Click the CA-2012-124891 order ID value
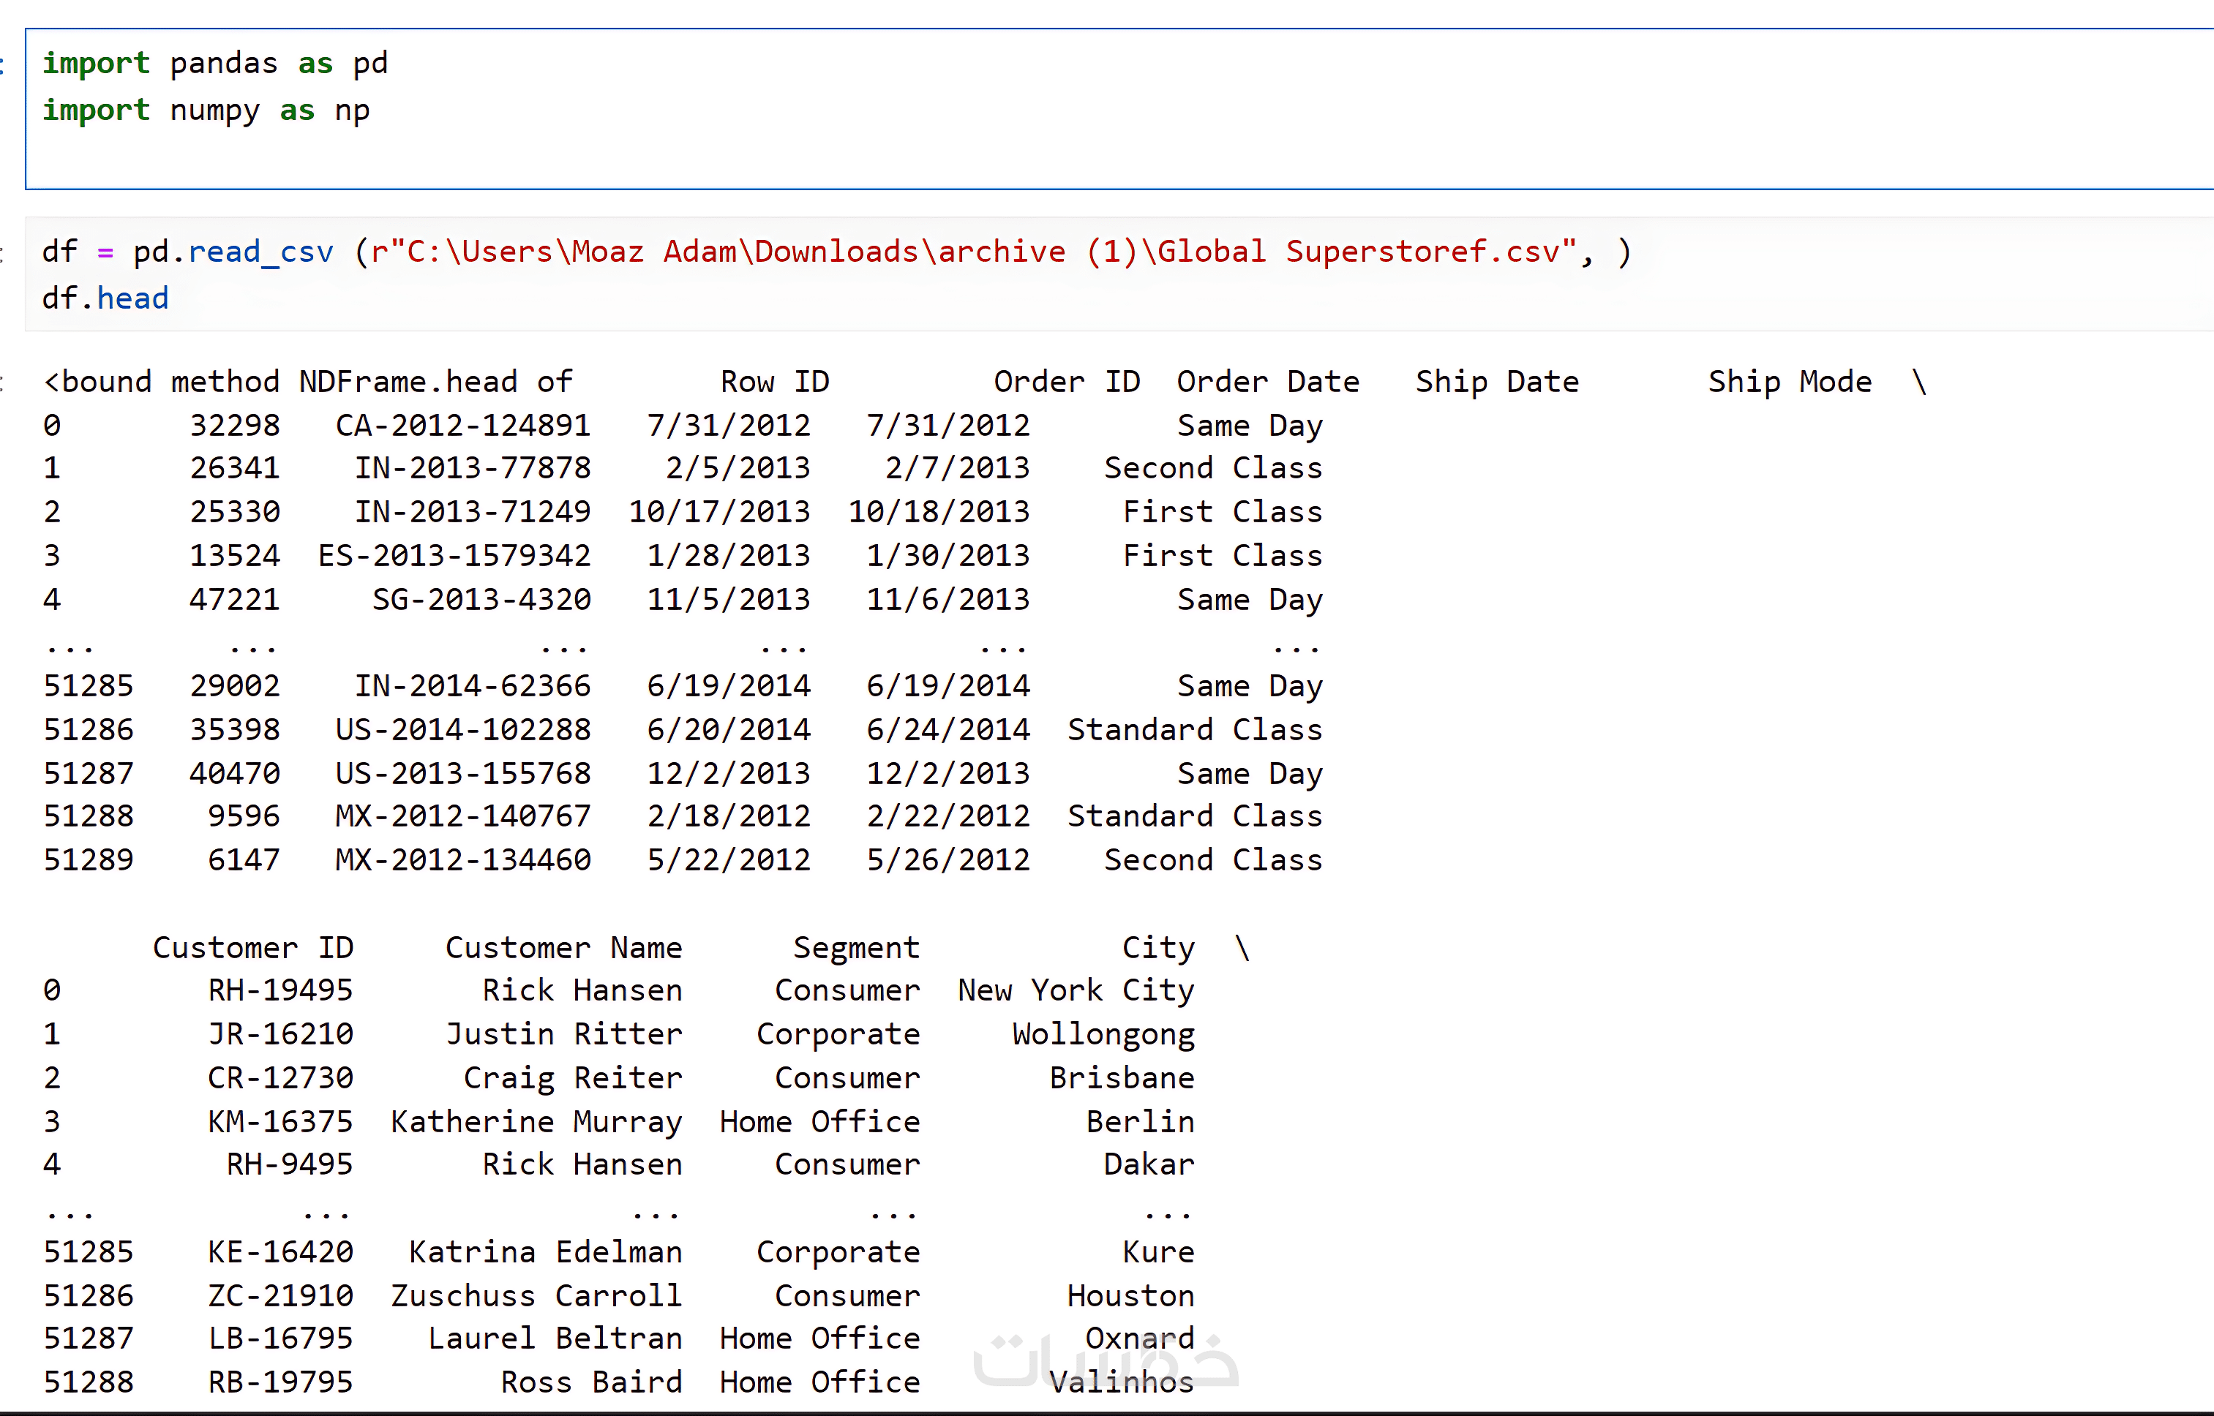Screen dimensions: 2214x1416 coord(462,426)
